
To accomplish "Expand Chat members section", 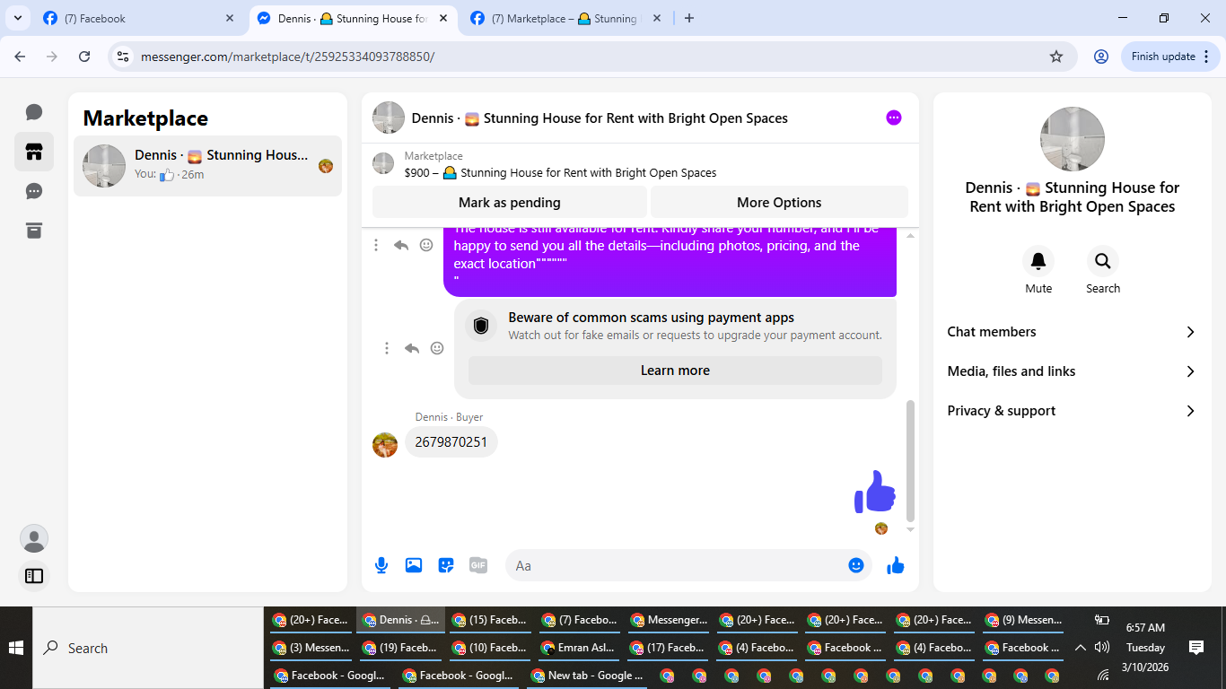I will pyautogui.click(x=1073, y=332).
